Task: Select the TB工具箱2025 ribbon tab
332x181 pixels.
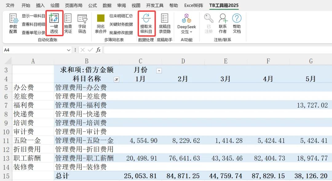Action: pos(224,5)
